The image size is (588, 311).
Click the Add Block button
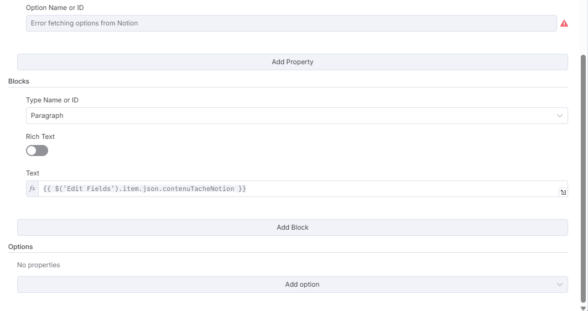[293, 227]
